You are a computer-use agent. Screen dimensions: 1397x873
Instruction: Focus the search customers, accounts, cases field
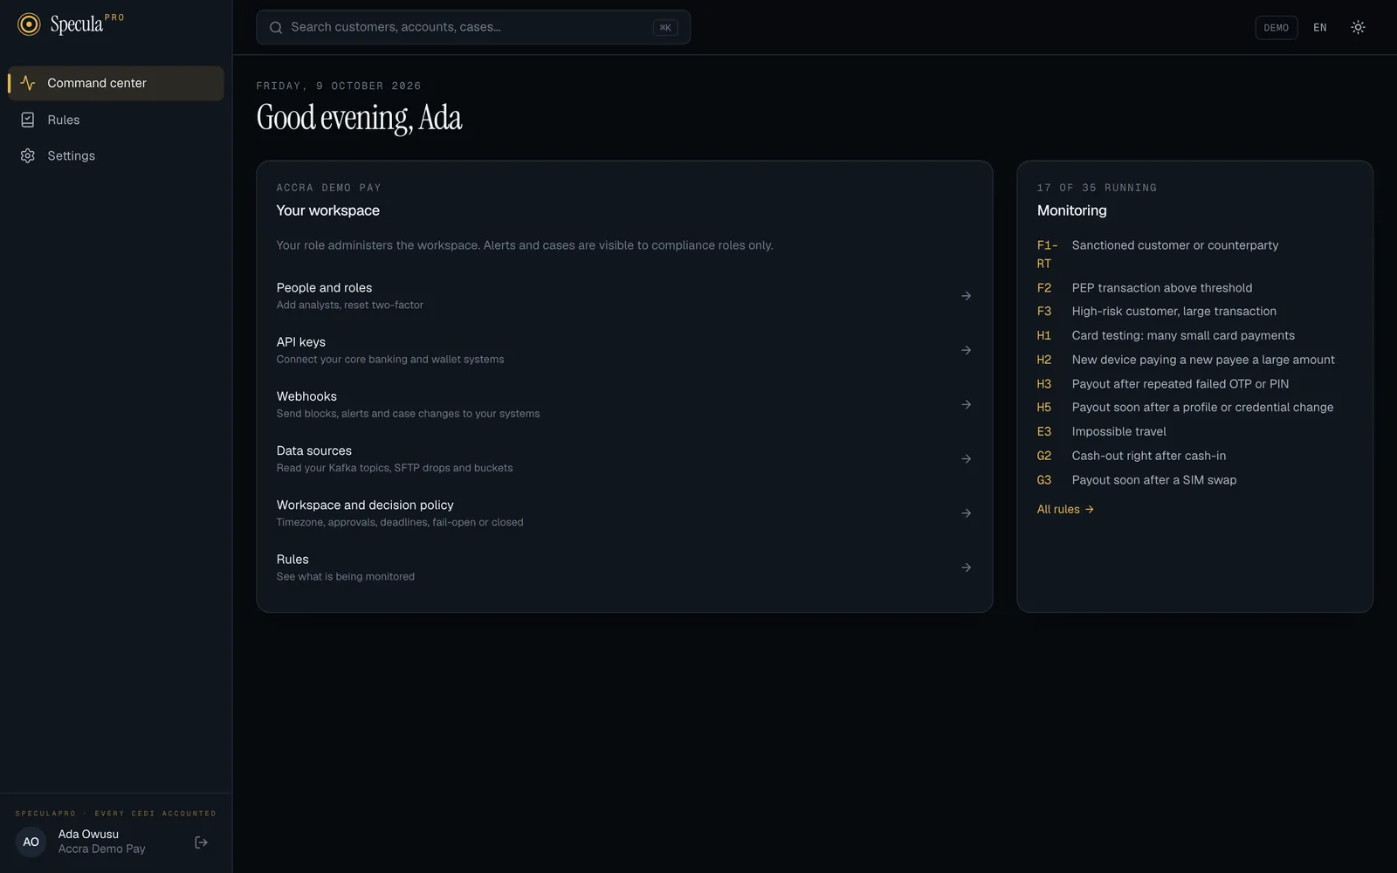pyautogui.click(x=473, y=27)
